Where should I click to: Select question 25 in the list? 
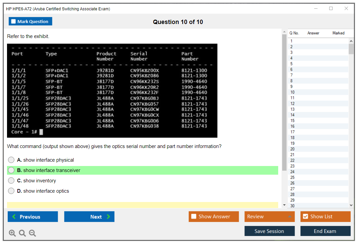click(x=293, y=177)
